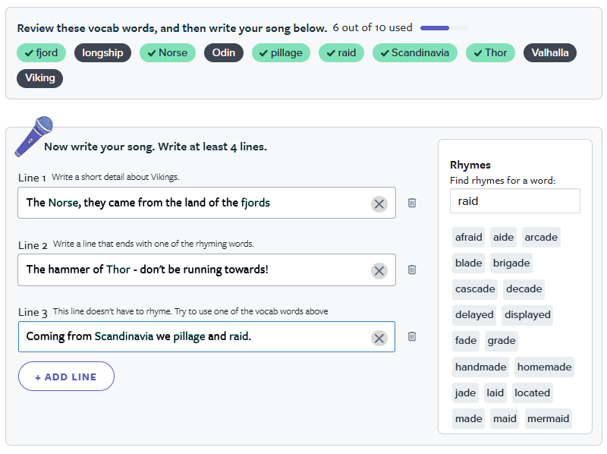607x454 pixels.
Task: Pick rhyme word 'delayed'
Action: [x=474, y=315]
